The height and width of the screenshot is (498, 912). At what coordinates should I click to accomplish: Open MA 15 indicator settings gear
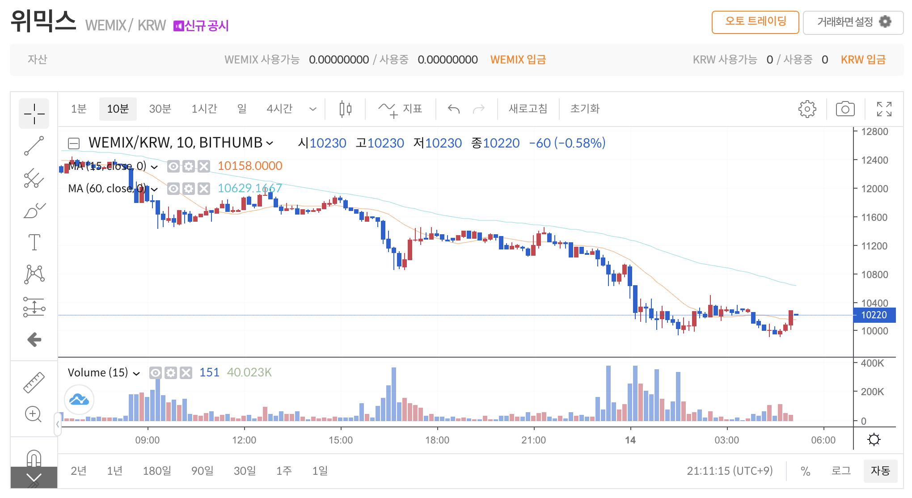[189, 166]
